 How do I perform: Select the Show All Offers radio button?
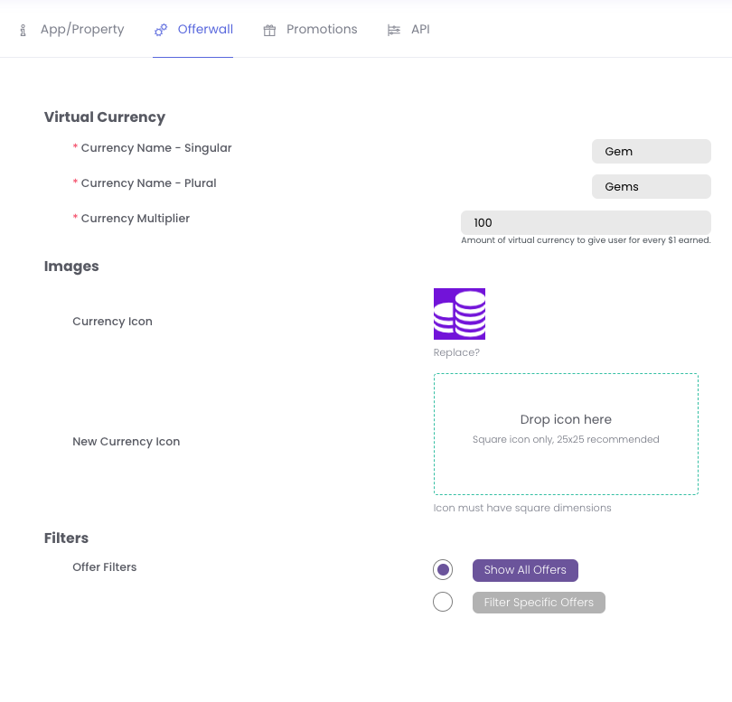tap(443, 570)
